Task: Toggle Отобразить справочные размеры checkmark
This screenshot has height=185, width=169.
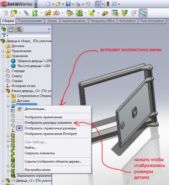Action: tap(19, 128)
